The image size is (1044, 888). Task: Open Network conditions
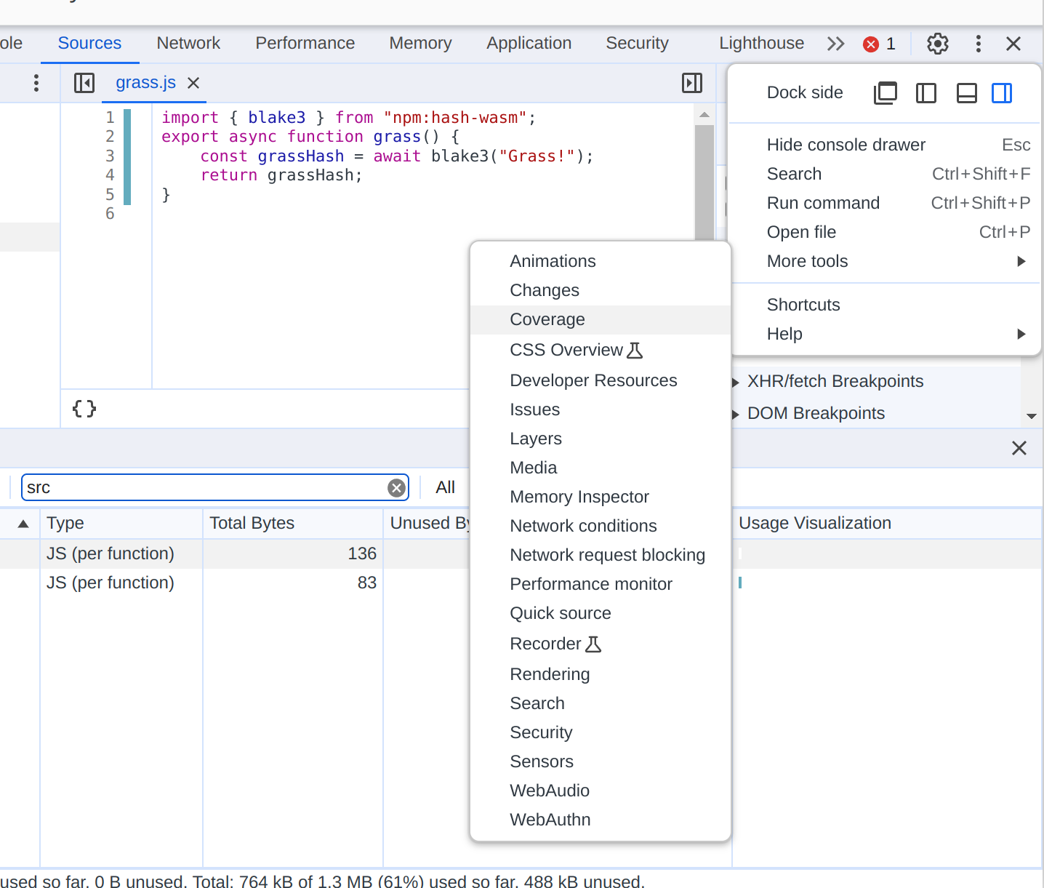pyautogui.click(x=601, y=526)
